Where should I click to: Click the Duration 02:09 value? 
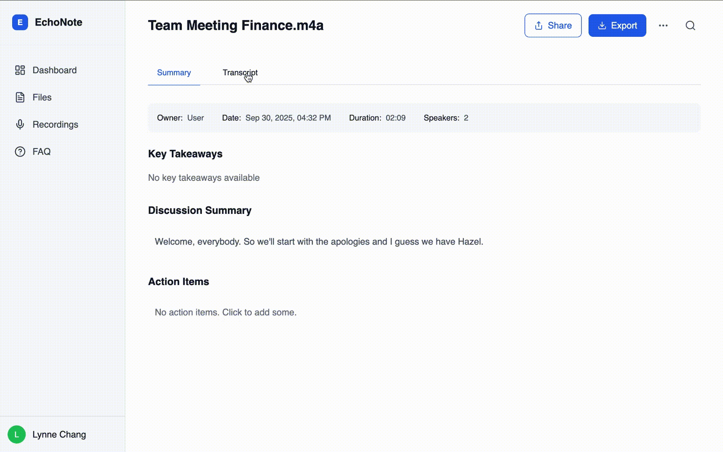coord(395,118)
